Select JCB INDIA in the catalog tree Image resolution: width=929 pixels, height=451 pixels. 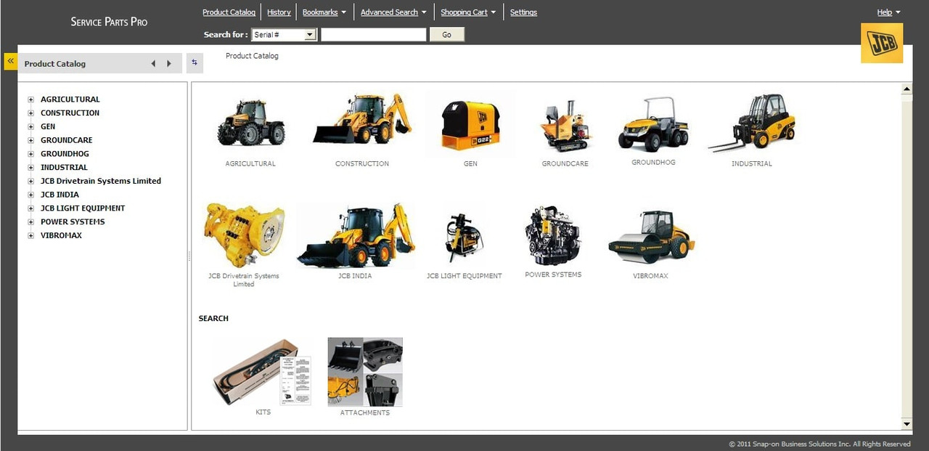coord(60,195)
